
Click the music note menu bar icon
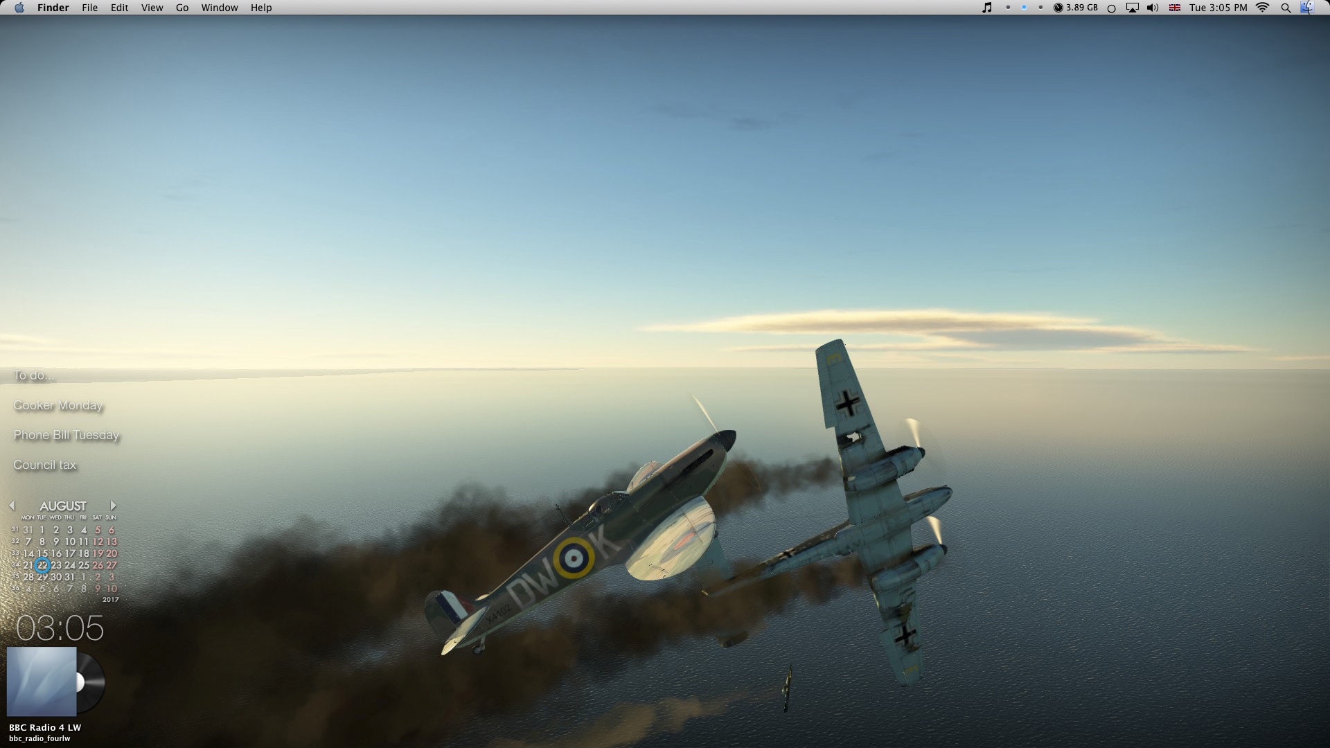point(987,8)
